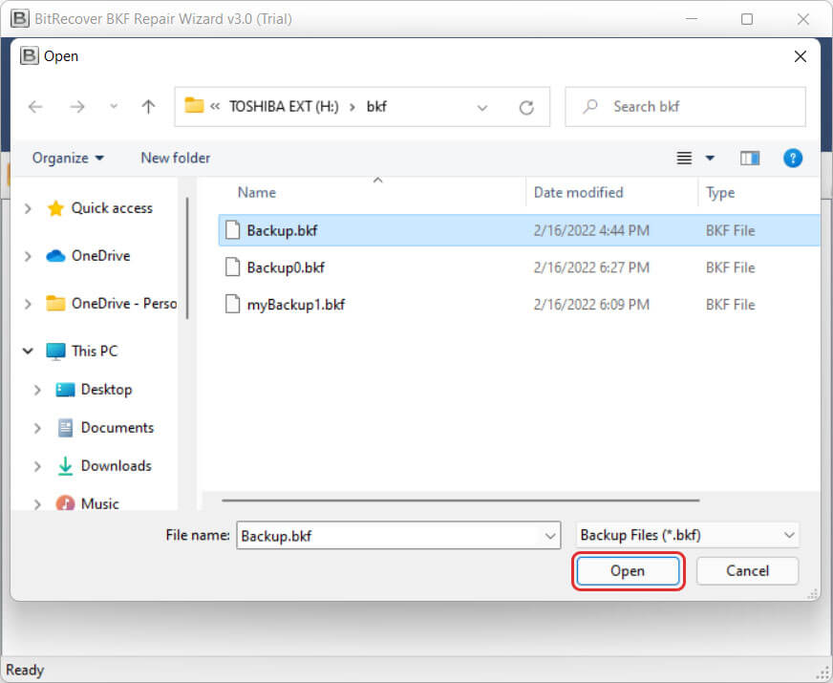The image size is (833, 683).
Task: Refresh the bkf folder listing
Action: pyautogui.click(x=525, y=107)
